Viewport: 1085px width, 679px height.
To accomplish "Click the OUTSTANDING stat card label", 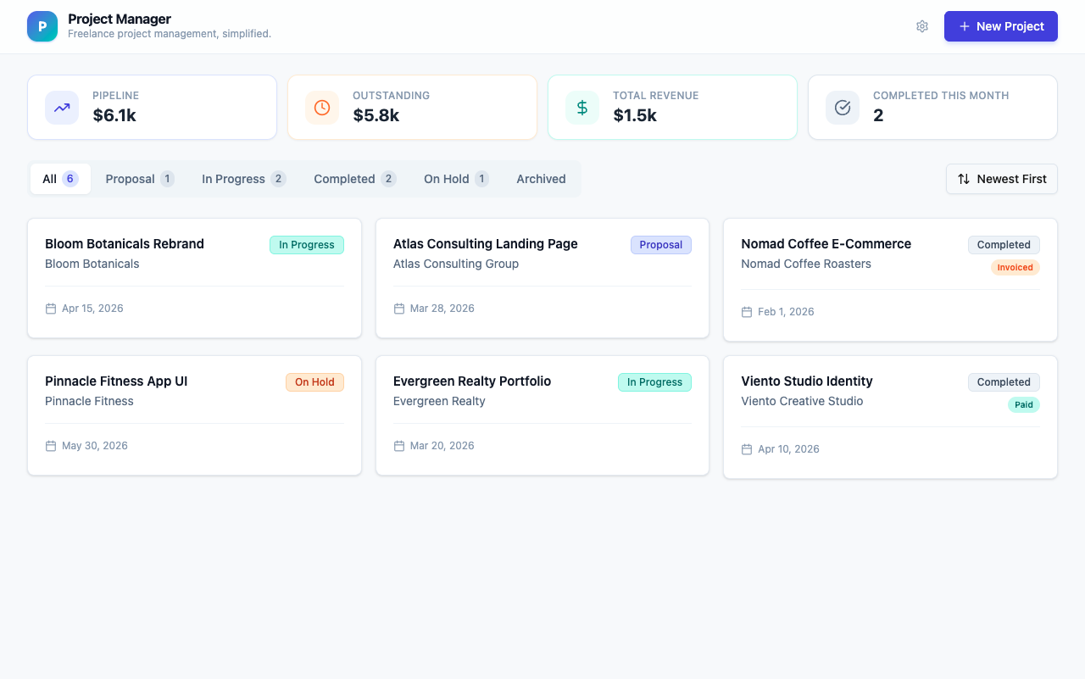I will [x=391, y=96].
